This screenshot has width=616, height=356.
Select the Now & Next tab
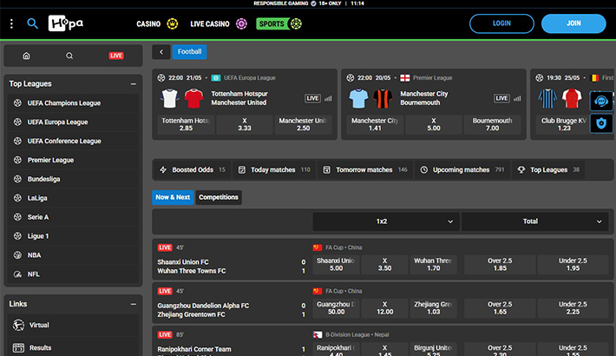[173, 197]
